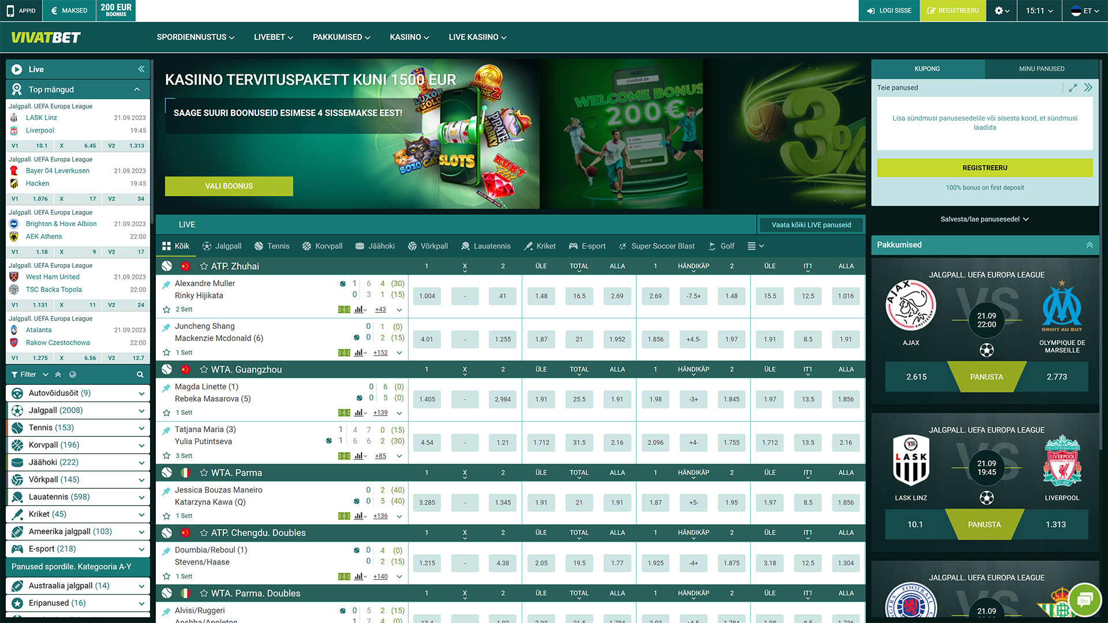Star the Jessica Bouzas Maneiro vs Katarzyna Kawa match
The width and height of the screenshot is (1108, 623).
point(167,516)
